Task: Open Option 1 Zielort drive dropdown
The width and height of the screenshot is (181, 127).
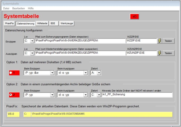Action: click(x=99, y=73)
